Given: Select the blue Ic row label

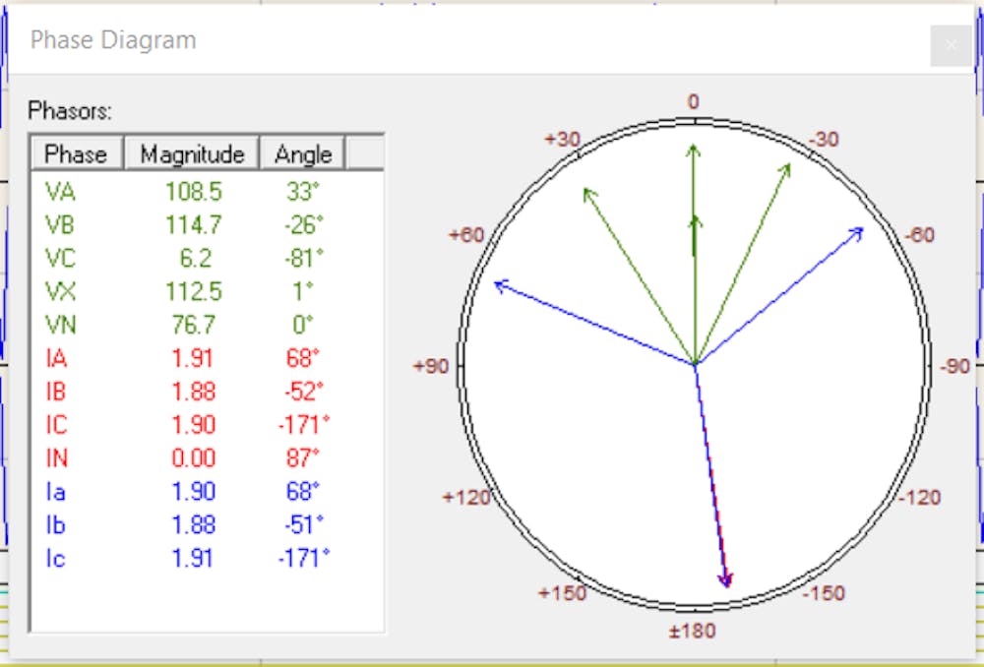Looking at the screenshot, I should click(55, 558).
